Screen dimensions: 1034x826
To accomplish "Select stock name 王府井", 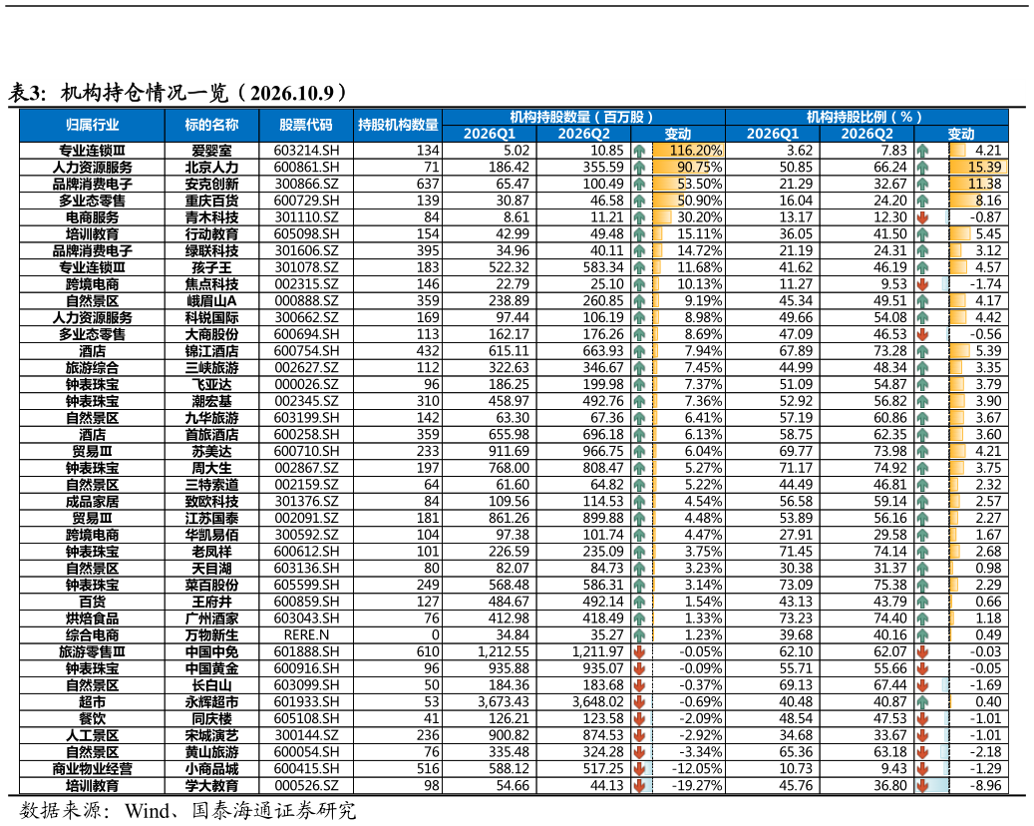I will (211, 602).
